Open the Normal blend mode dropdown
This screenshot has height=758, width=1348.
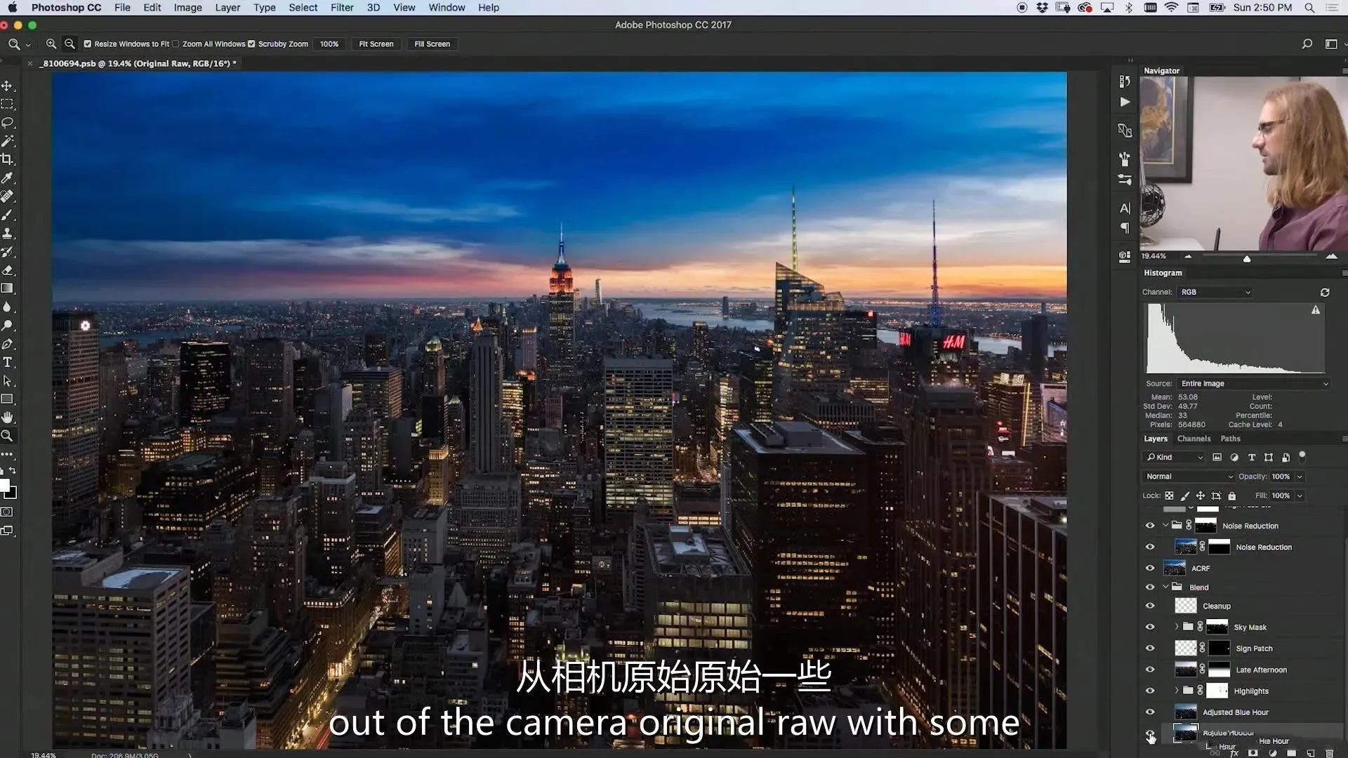(x=1188, y=476)
